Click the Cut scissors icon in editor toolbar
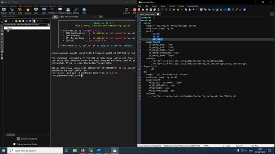This screenshot has height=154, width=275. tap(182, 9)
